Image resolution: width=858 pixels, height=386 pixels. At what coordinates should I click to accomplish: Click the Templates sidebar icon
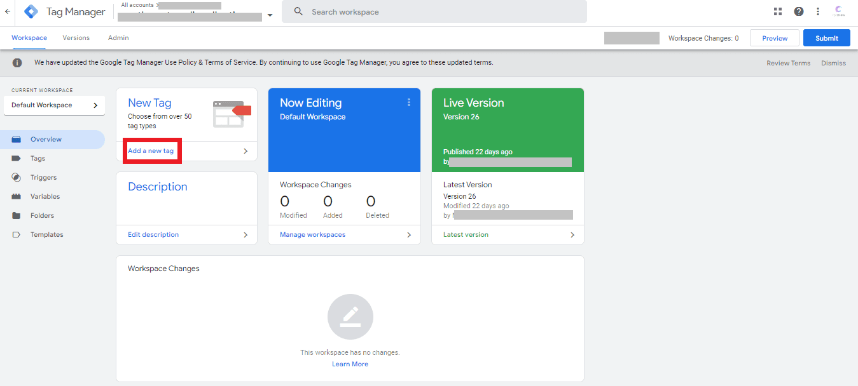click(17, 234)
